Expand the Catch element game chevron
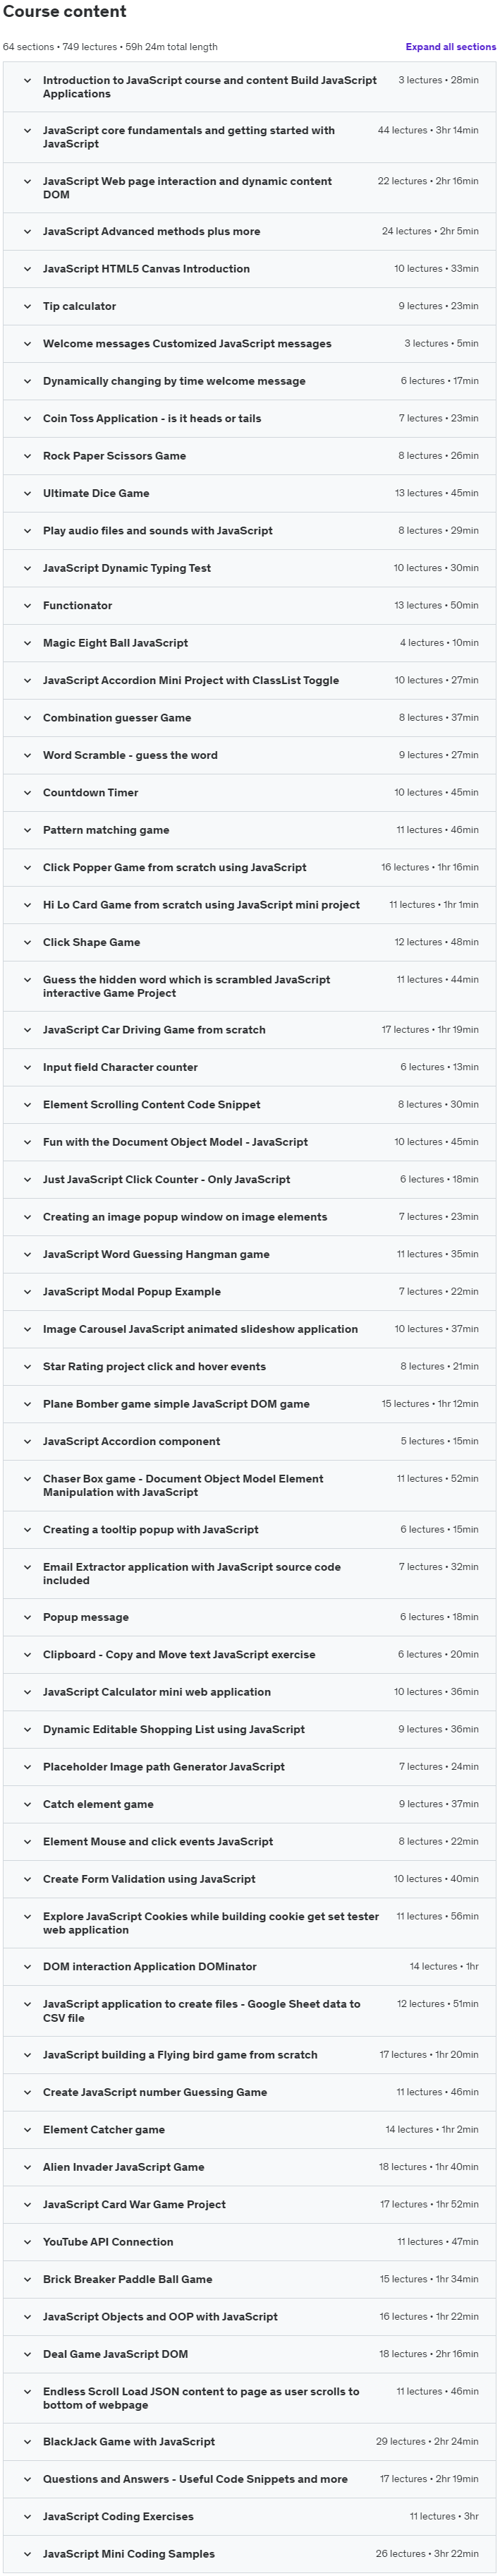 click(27, 1804)
